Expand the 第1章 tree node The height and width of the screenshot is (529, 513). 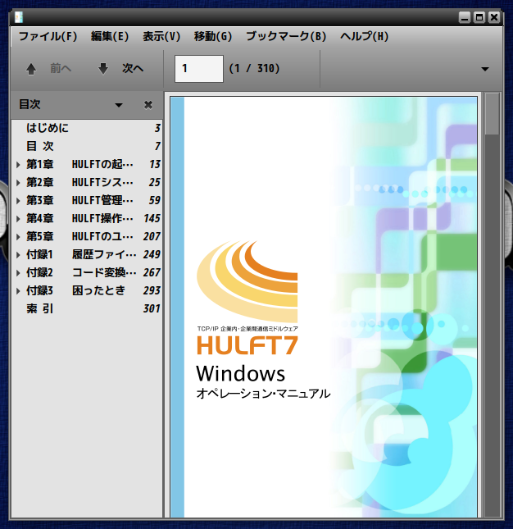18,165
